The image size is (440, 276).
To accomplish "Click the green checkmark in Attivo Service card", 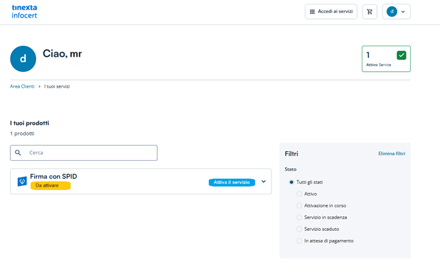I will click(401, 55).
